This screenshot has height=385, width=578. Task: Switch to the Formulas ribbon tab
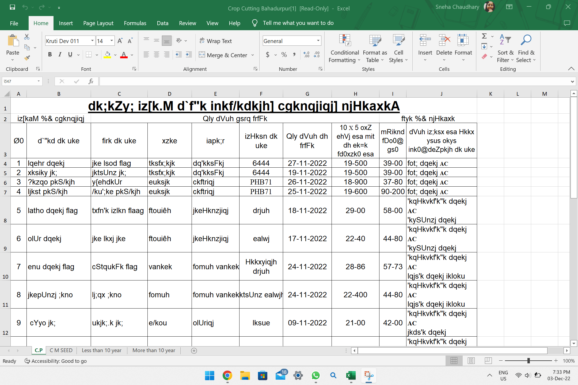point(135,23)
